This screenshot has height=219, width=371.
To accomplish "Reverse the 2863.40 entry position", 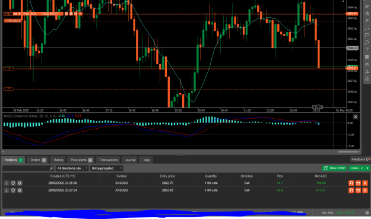I will pos(351,190).
